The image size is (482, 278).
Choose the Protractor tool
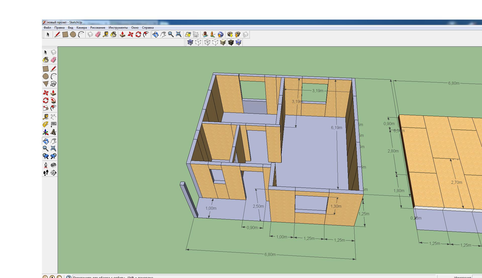(x=45, y=124)
